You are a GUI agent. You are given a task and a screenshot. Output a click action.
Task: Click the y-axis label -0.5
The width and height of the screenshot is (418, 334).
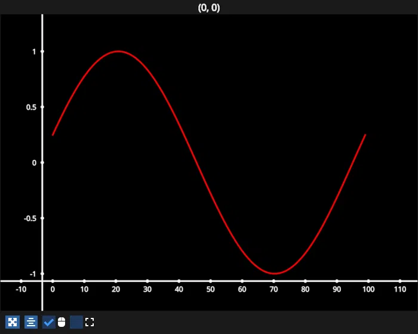pos(30,218)
